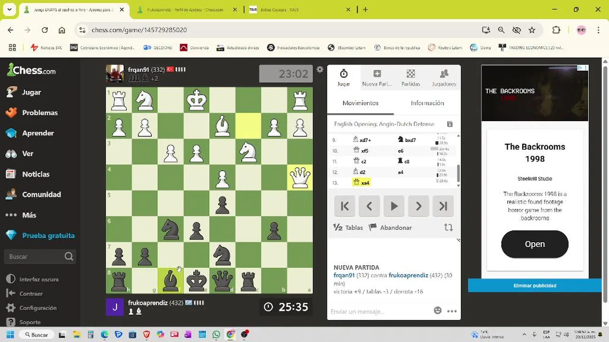This screenshot has height=342, width=609.
Task: Step forward one move
Action: (419, 206)
